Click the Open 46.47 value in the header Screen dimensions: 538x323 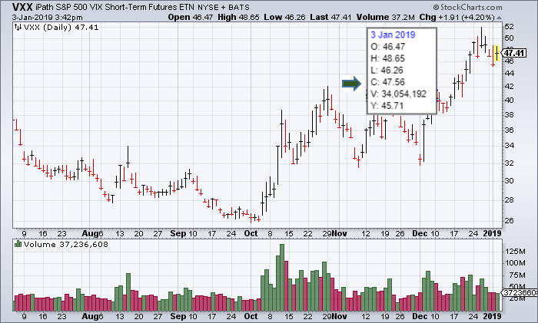[191, 17]
